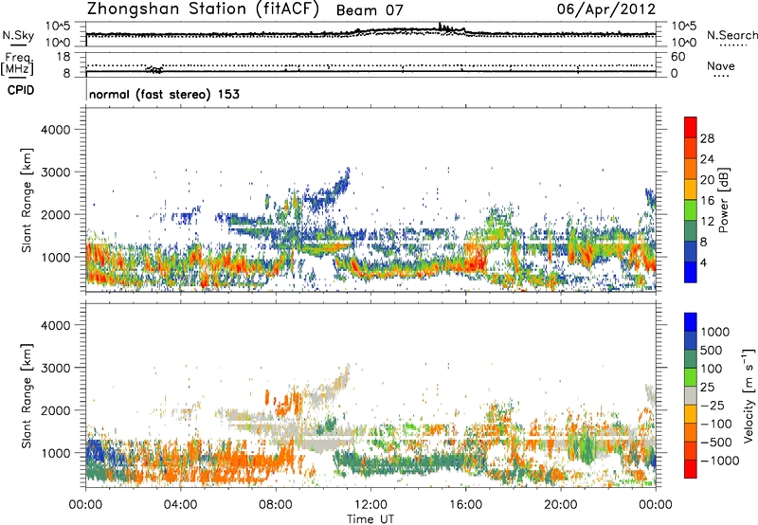This screenshot has height=525, width=758.
Task: Click the 'Power [dB]' color bar title
Action: click(724, 200)
